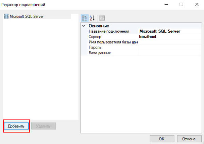This screenshot has width=204, height=144.
Task: Edit the Сервер value localhost
Action: [x=170, y=37]
